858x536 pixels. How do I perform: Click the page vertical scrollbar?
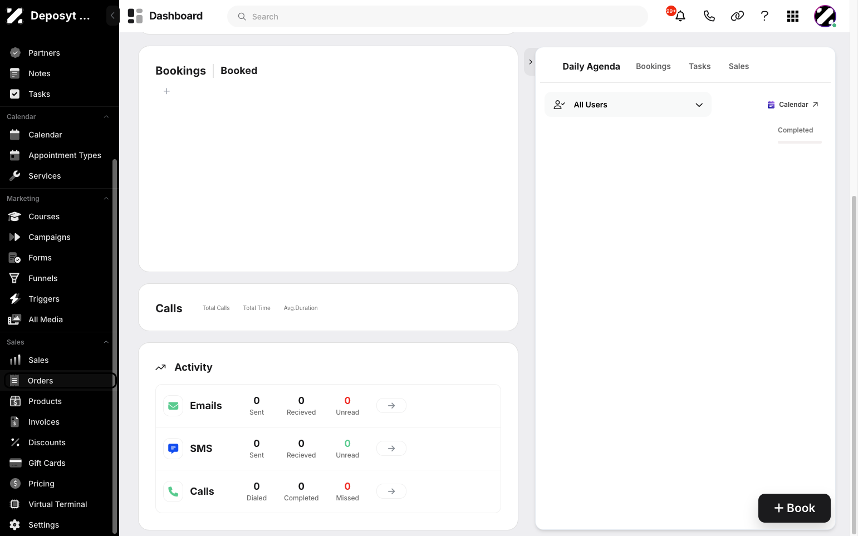coord(854,365)
